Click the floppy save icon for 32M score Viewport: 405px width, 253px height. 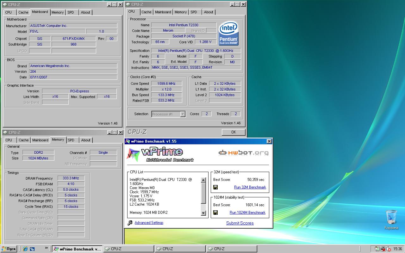[215, 187]
